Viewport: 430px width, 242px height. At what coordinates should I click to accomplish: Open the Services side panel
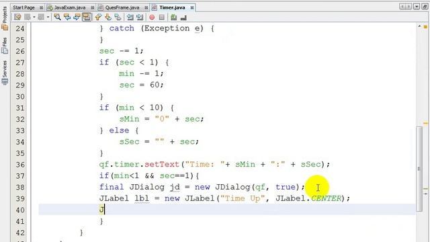coord(5,73)
